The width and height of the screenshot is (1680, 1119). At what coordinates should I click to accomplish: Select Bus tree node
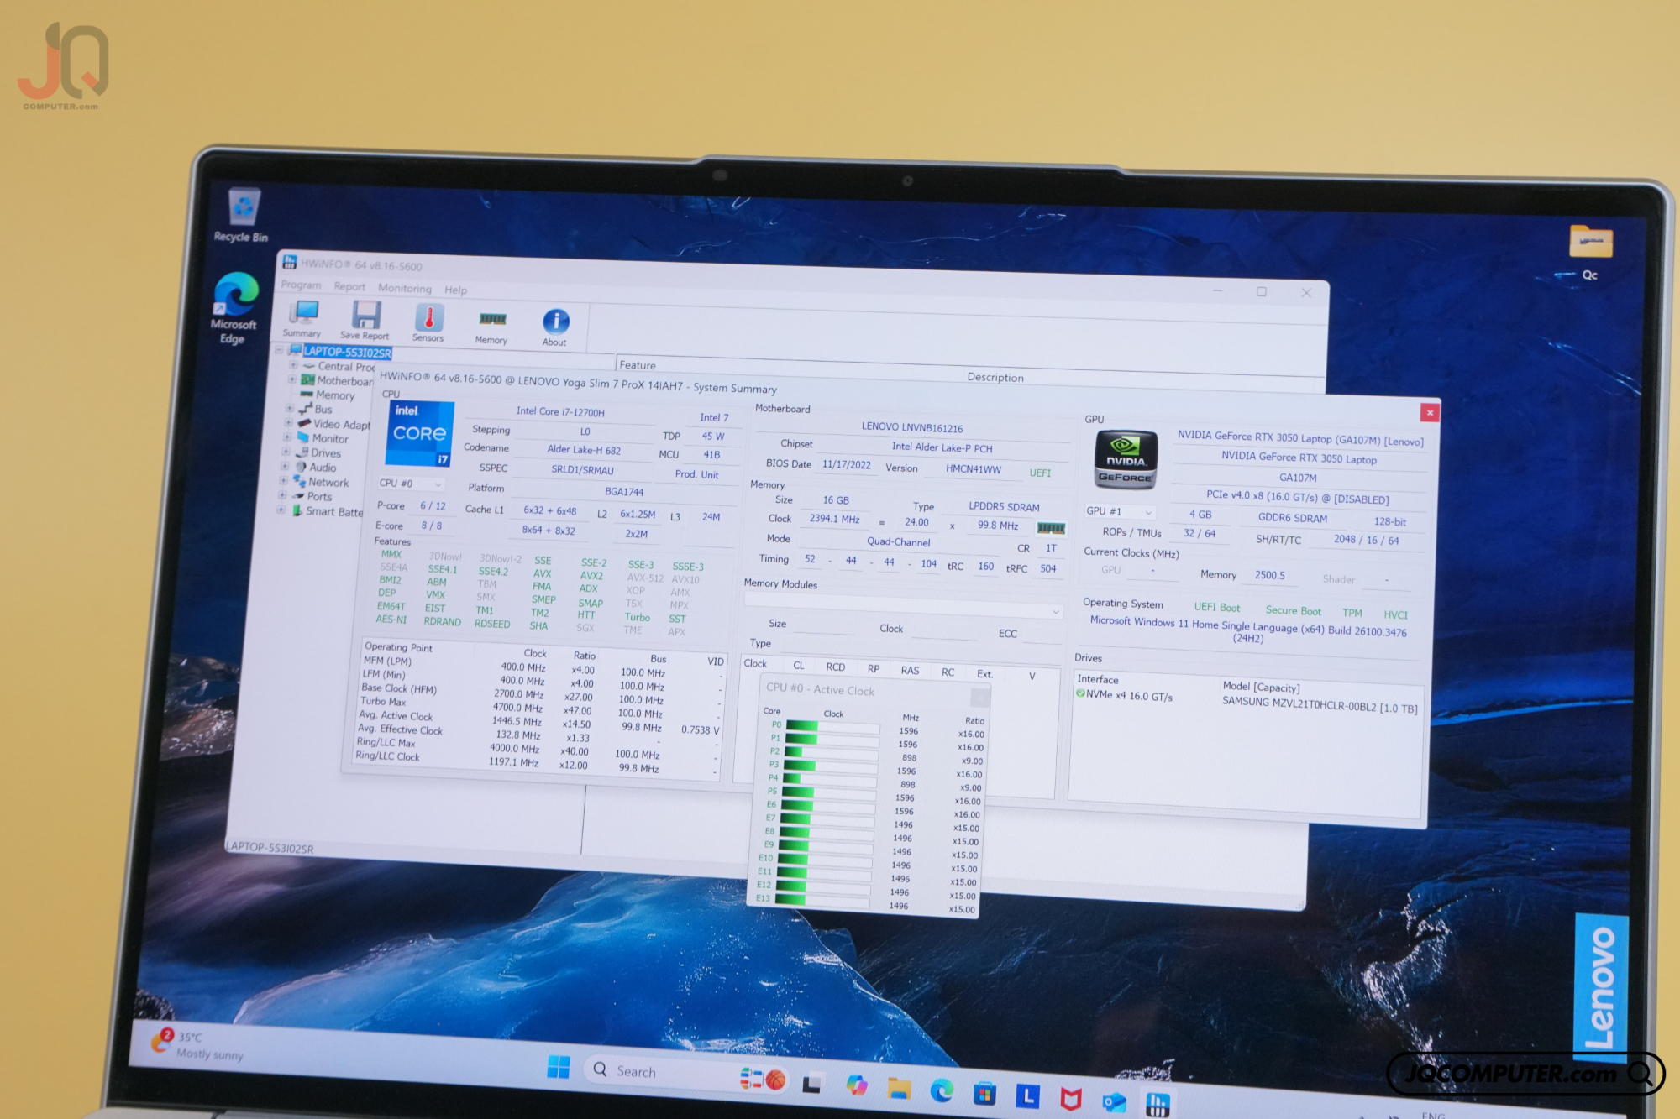tap(323, 410)
